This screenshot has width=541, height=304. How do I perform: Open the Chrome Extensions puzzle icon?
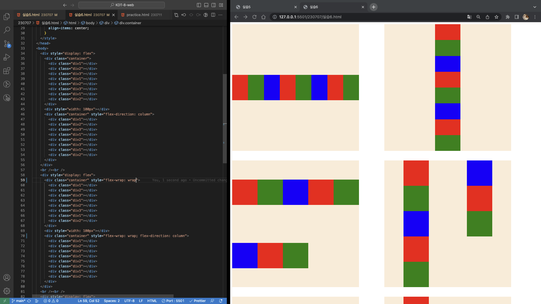coord(508,17)
